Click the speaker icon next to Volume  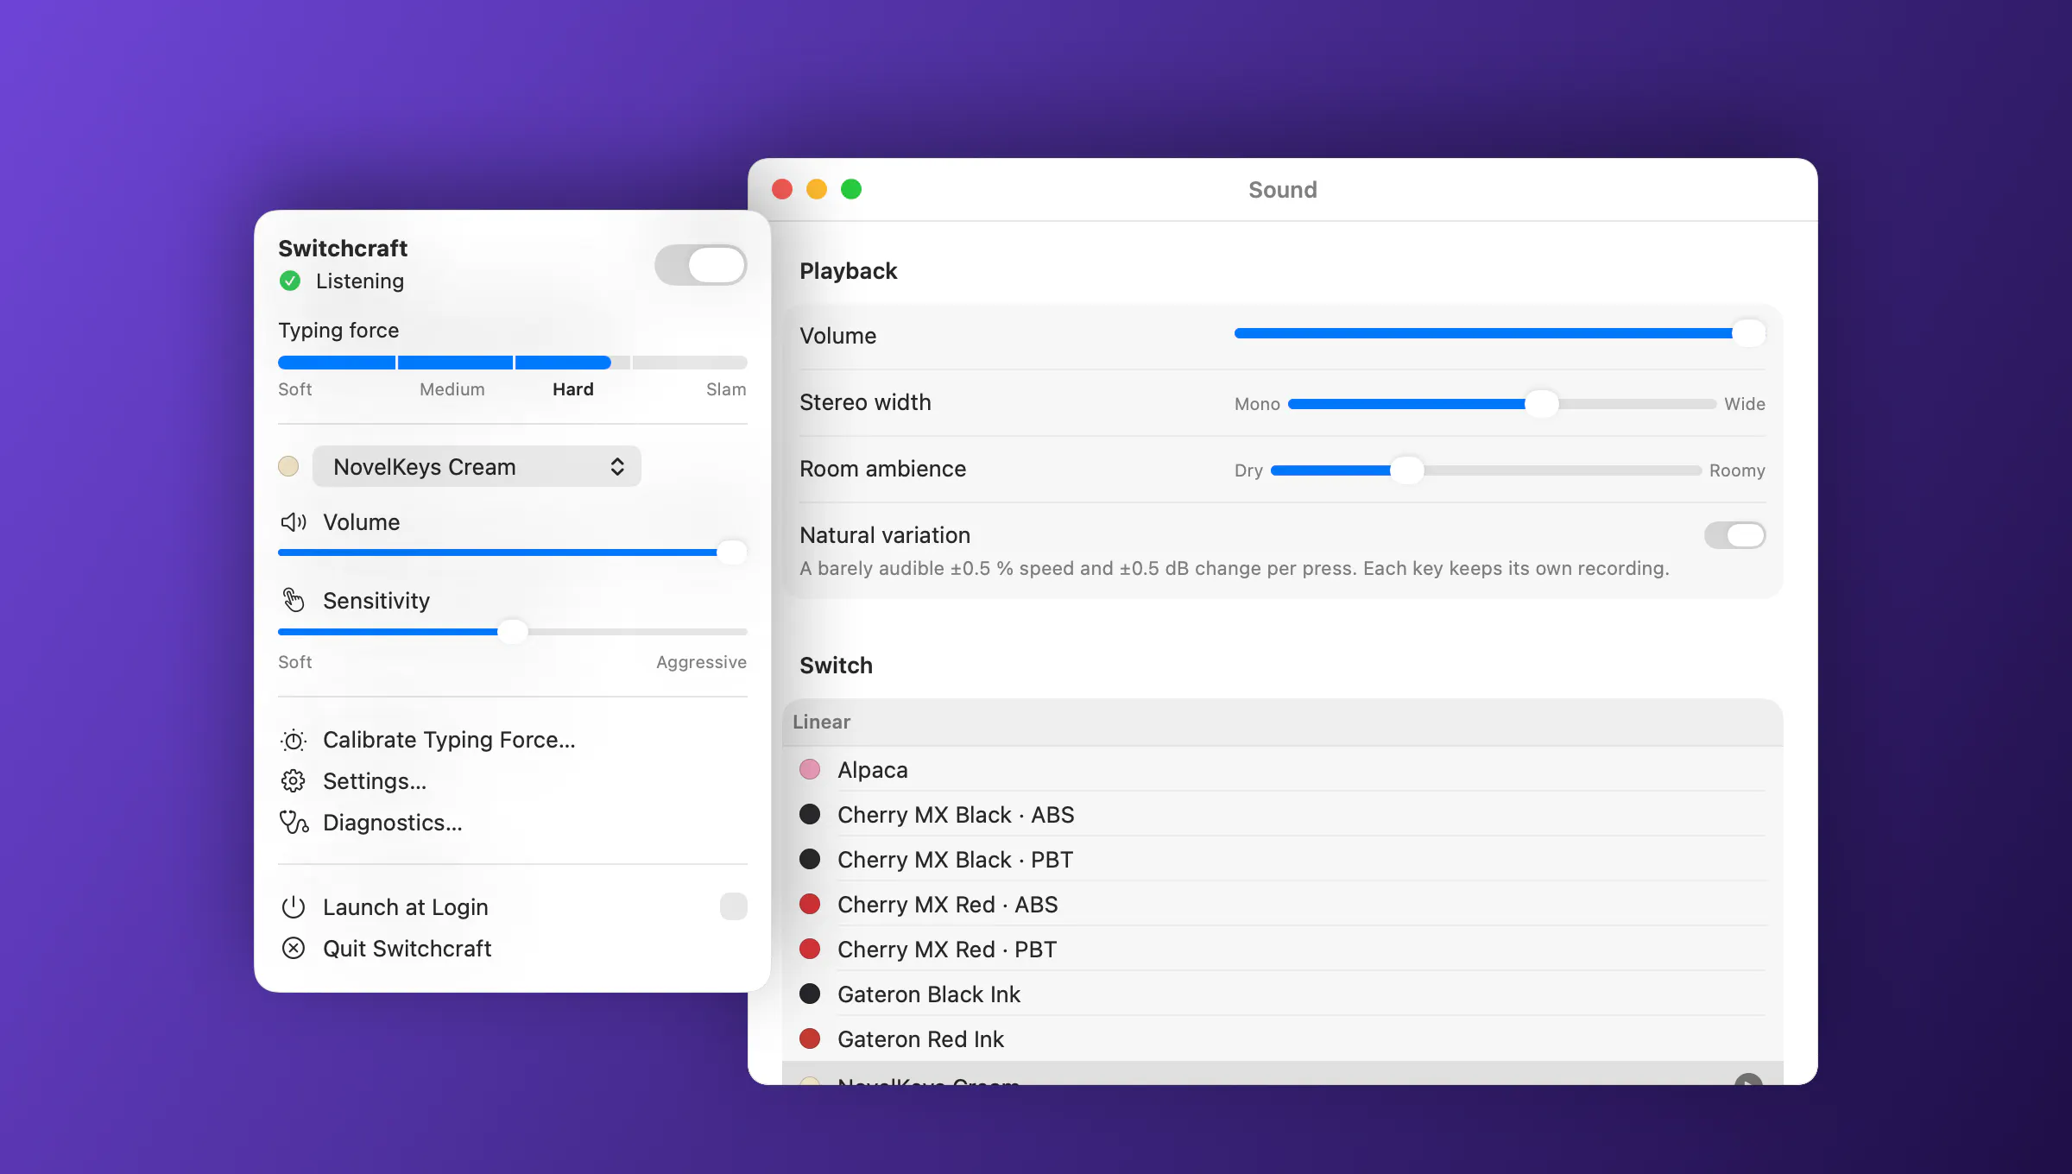(294, 522)
